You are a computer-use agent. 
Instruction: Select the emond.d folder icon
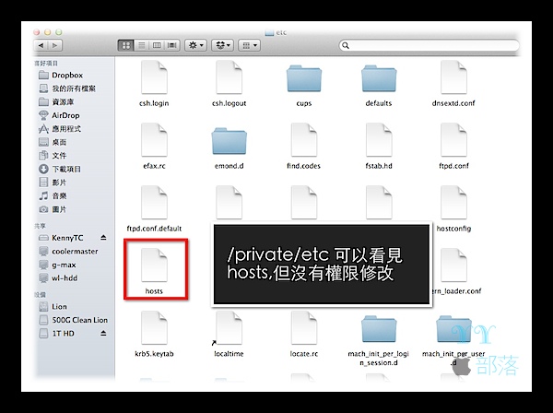click(229, 141)
